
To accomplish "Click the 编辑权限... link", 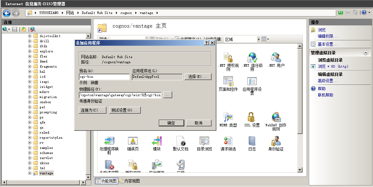I will click(328, 37).
